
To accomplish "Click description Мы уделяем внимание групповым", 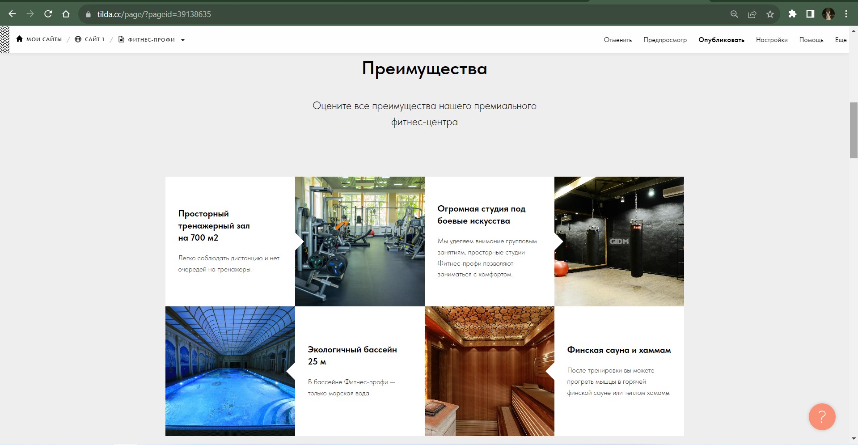I will [x=487, y=258].
